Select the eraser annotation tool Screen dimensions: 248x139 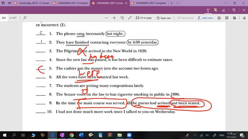pyautogui.click(x=223, y=10)
